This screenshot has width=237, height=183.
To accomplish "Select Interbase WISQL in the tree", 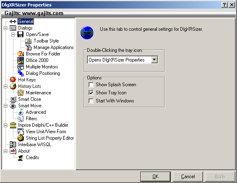I will click(x=35, y=145).
